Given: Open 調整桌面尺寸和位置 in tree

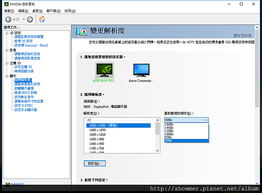Looking at the screenshot, I should pos(29,102).
